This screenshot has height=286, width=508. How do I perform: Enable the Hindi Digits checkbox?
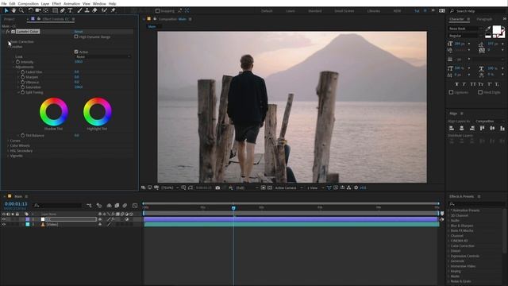(x=480, y=92)
